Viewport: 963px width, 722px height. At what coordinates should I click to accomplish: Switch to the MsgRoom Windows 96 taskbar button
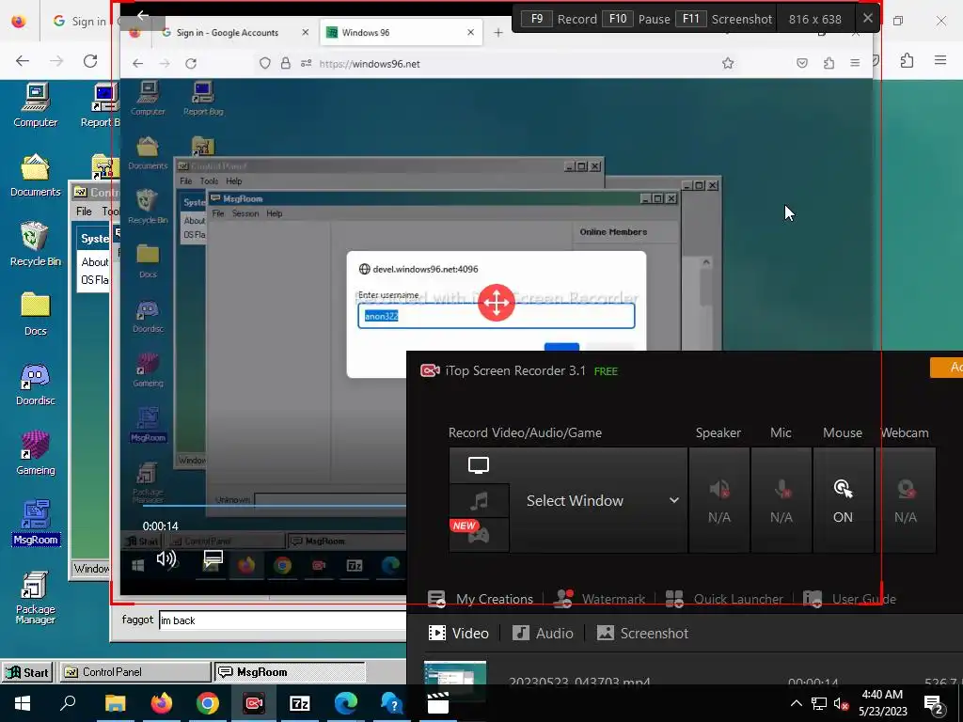[290, 672]
